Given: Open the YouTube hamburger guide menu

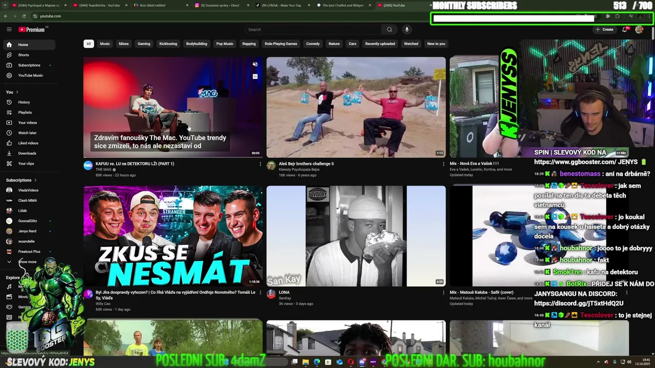Looking at the screenshot, I should pyautogui.click(x=9, y=30).
